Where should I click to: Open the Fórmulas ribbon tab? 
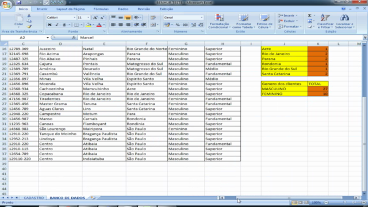[x=101, y=9]
